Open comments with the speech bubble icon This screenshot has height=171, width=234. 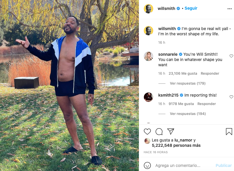pos(159,132)
